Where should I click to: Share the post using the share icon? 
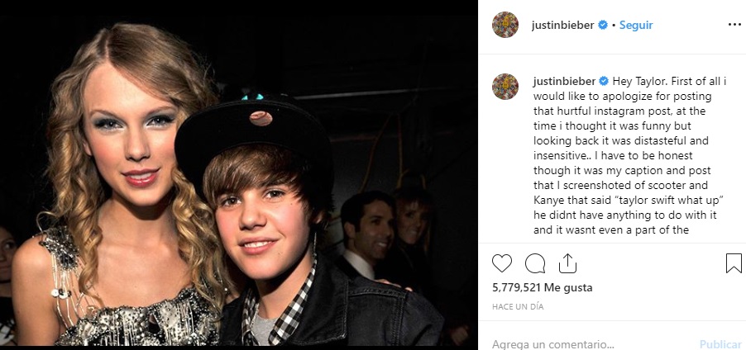click(x=567, y=263)
